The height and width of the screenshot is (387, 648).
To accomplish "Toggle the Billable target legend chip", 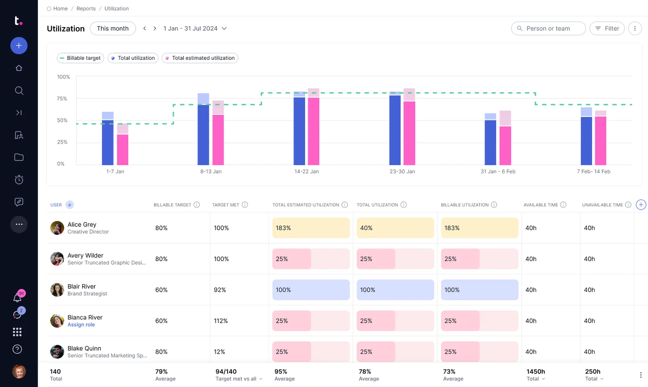I will click(x=80, y=58).
